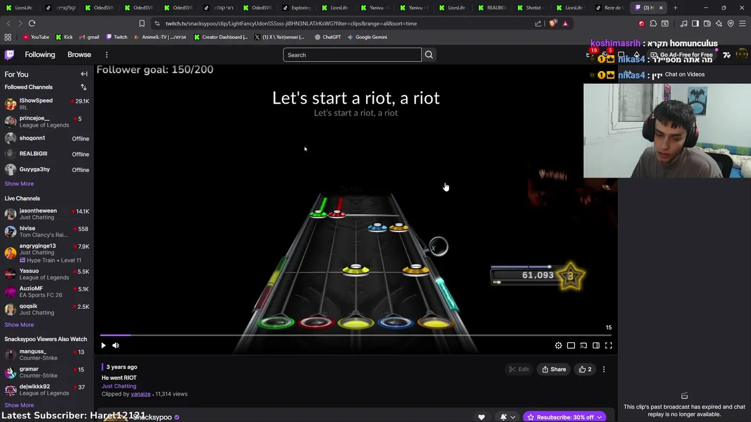Open the clip more options menu
751x422 pixels.
click(x=604, y=369)
